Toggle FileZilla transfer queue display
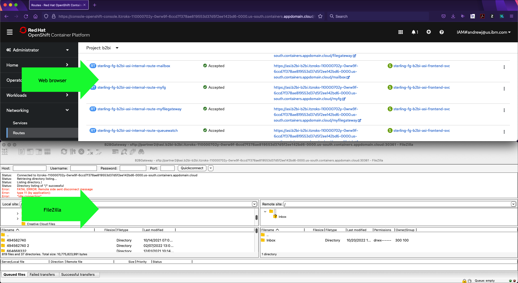518x283 pixels. [47, 152]
